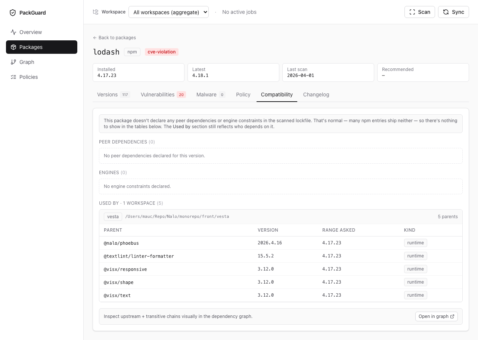Open the Vulnerabilities tab

point(163,95)
